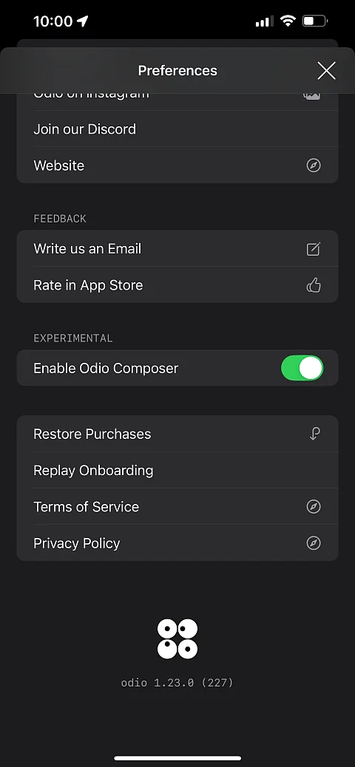Tap the Enable Odio Composer label
The width and height of the screenshot is (355, 767).
click(106, 368)
